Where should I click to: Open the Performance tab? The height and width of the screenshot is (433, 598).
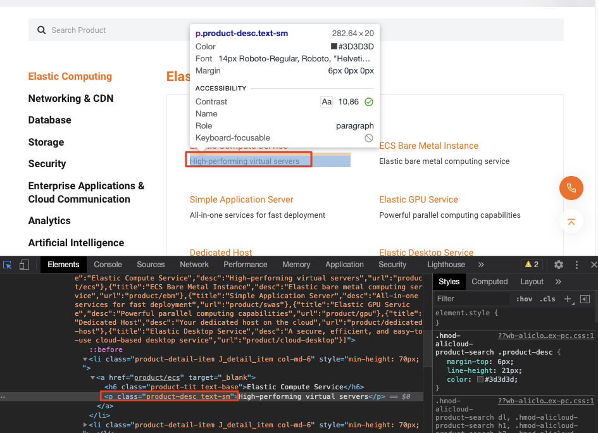(x=246, y=265)
